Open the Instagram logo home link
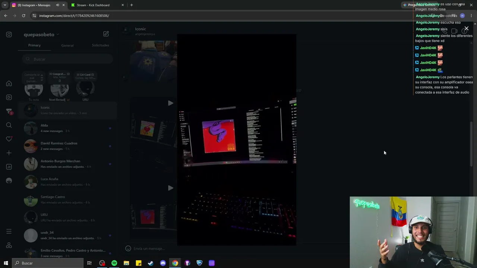 pyautogui.click(x=9, y=35)
